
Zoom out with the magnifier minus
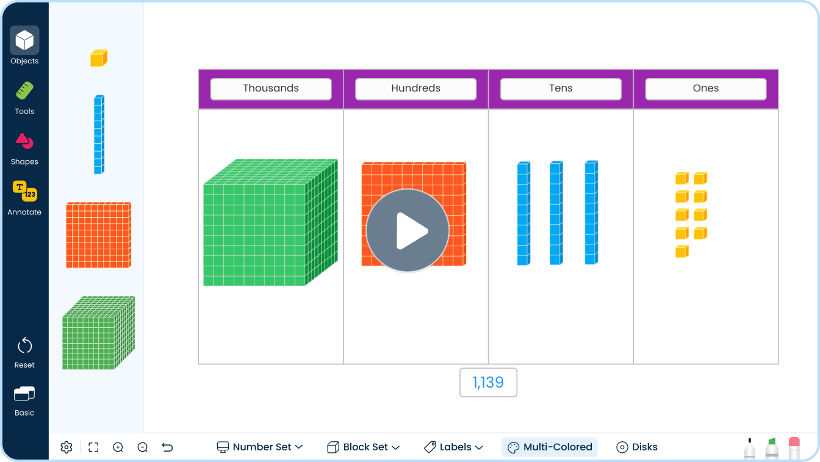(x=143, y=447)
